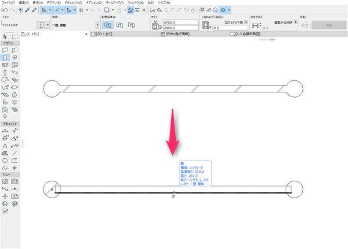
Task: Select the Line tool
Action: point(14,153)
